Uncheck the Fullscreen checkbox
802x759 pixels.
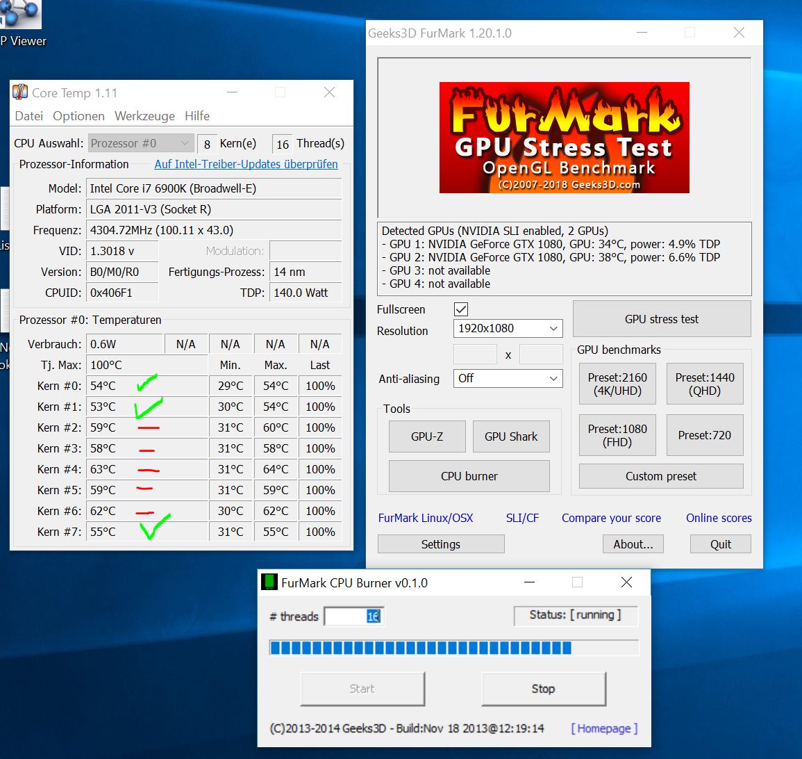click(461, 309)
